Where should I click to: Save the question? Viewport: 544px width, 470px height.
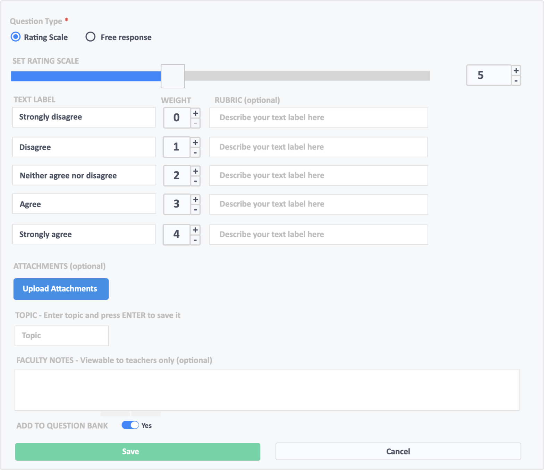point(137,452)
